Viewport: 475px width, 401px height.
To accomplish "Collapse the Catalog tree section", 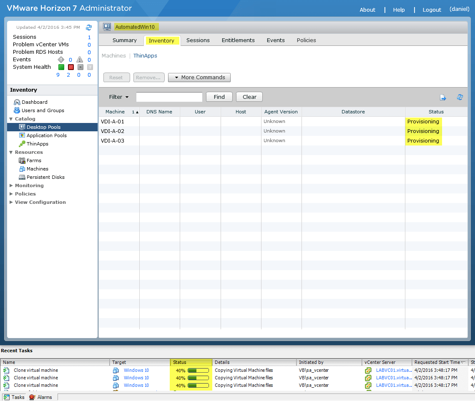I will (x=11, y=119).
